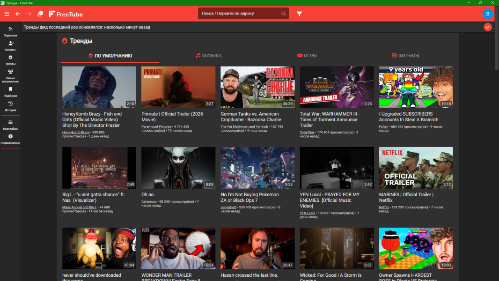
Task: Open Самые популярные in the sidebar
Action: coord(10,75)
